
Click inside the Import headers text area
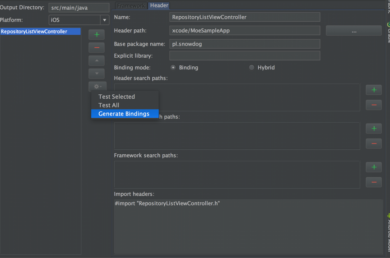point(248,226)
